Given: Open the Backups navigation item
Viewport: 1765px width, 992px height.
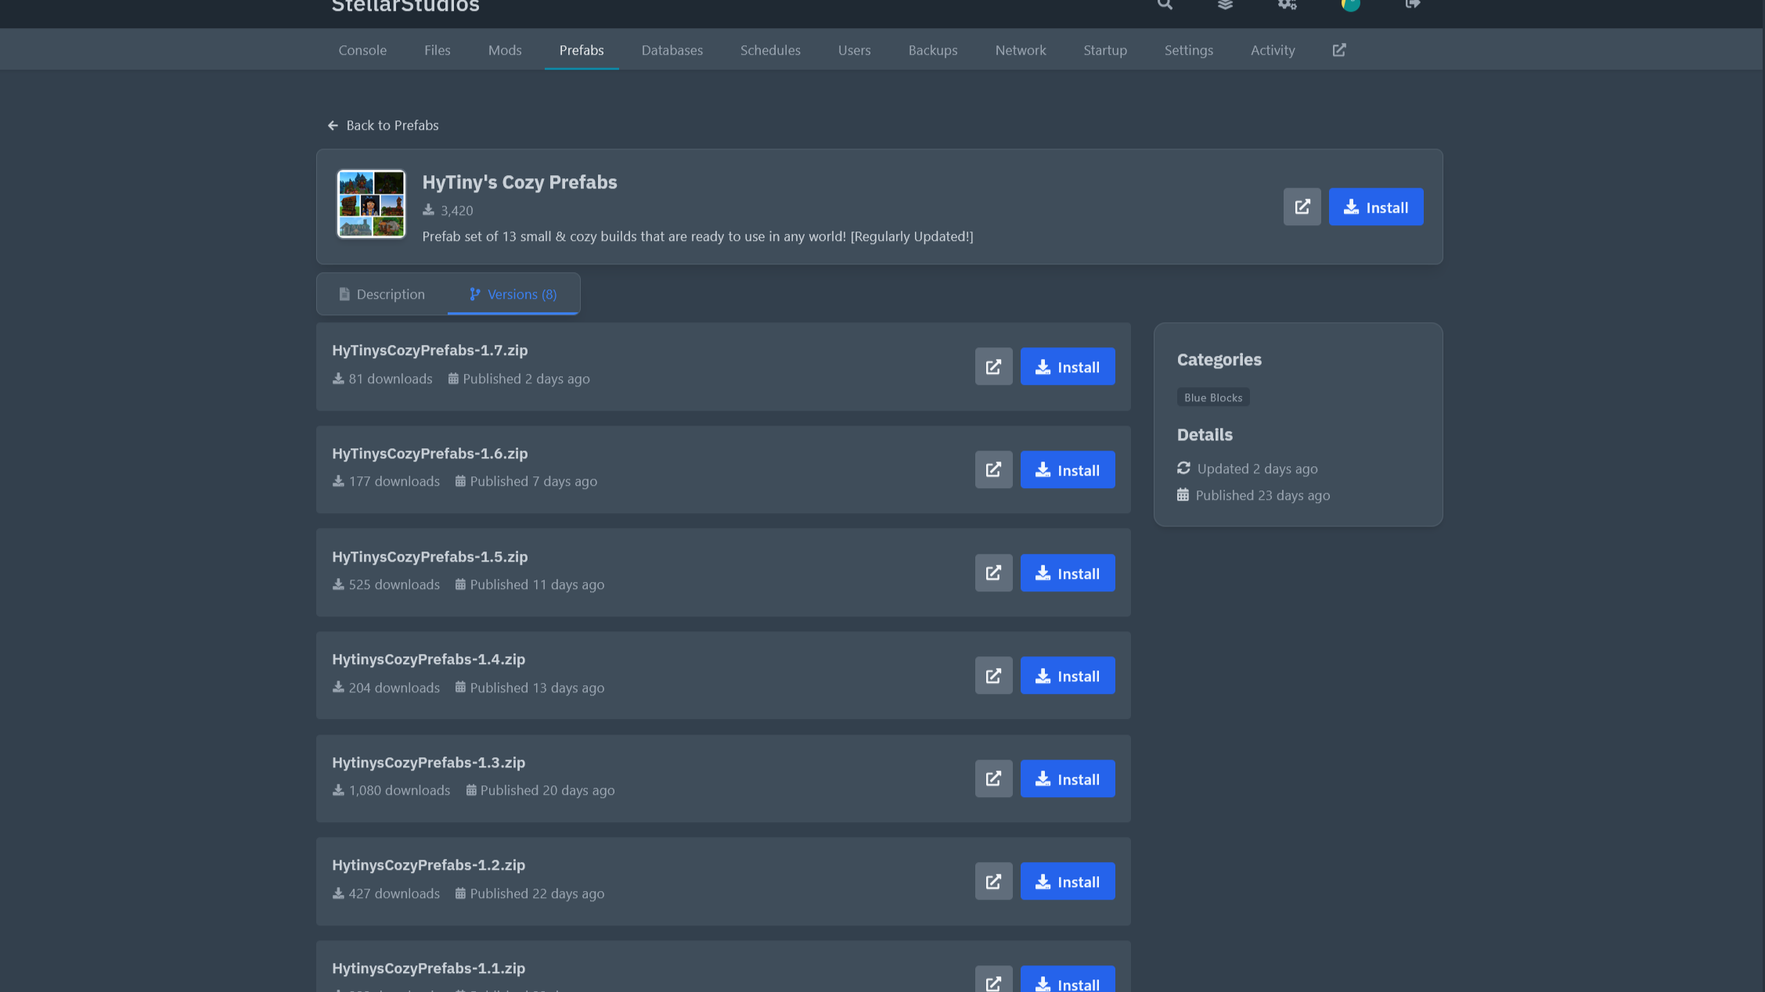Looking at the screenshot, I should point(932,50).
